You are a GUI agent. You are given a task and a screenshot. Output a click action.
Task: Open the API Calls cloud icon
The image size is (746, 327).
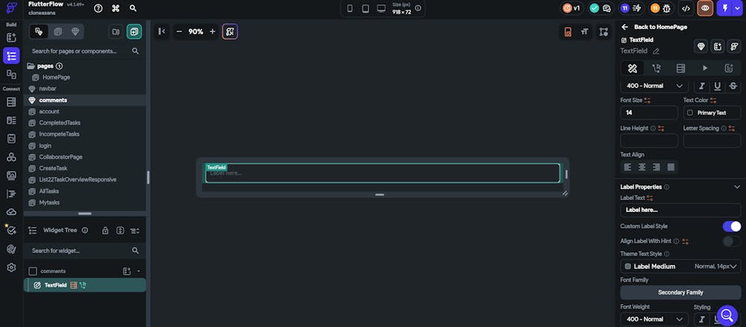click(11, 212)
